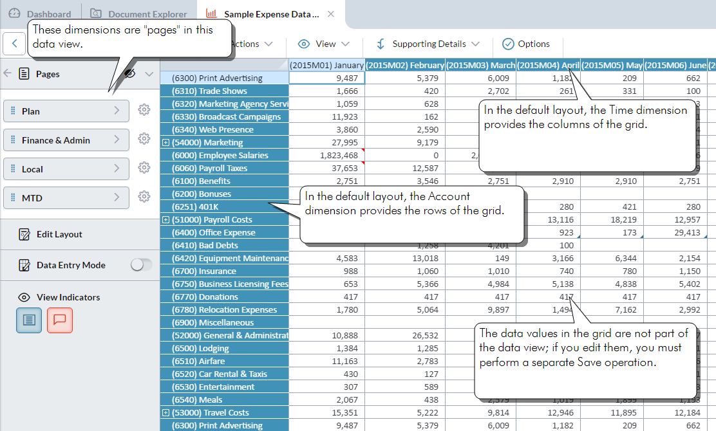
Task: Click the drag handle on Finance & Admin
Action: (13, 140)
